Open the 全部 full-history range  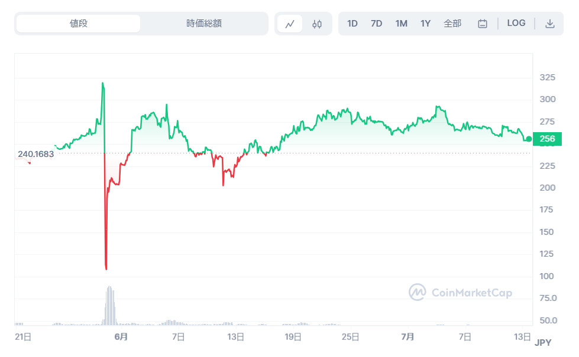click(x=453, y=23)
